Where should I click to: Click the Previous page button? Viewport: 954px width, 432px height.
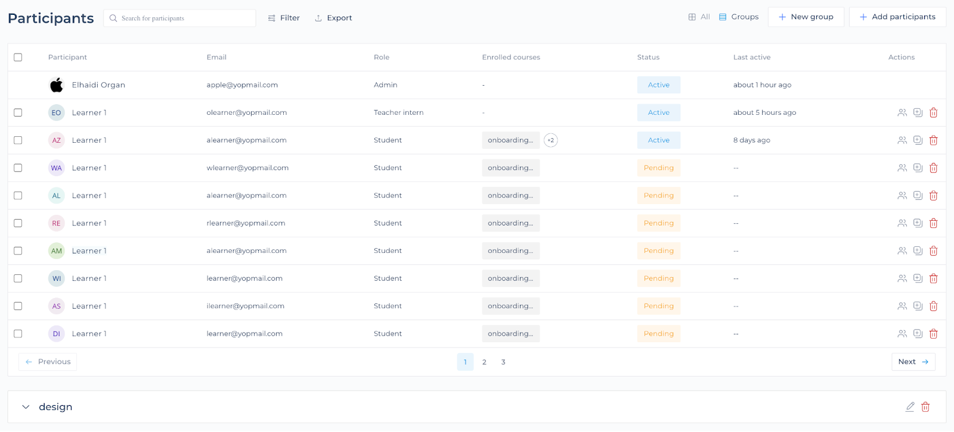[x=48, y=362]
